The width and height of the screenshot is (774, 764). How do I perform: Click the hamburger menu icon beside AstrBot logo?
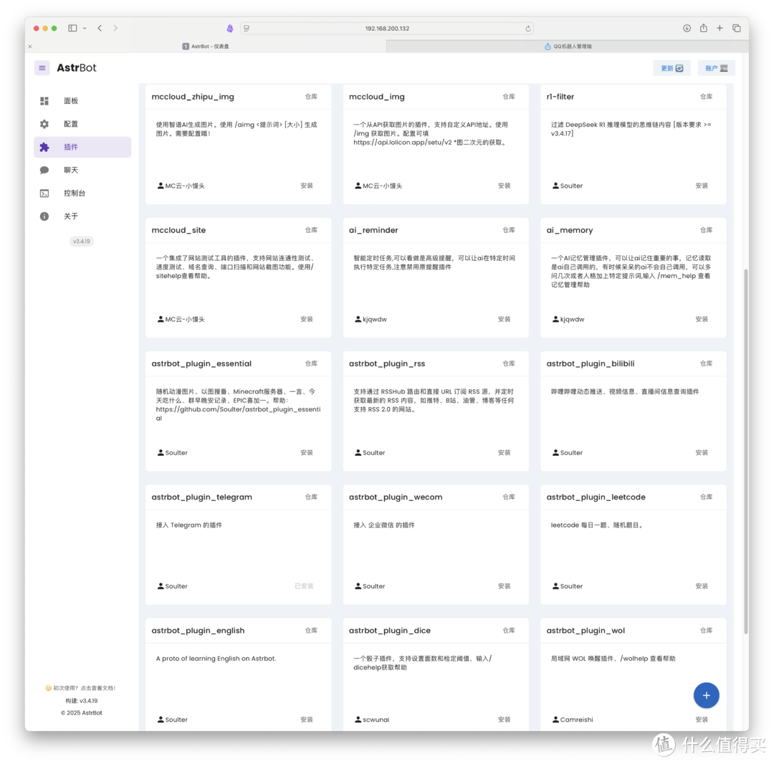tap(42, 67)
